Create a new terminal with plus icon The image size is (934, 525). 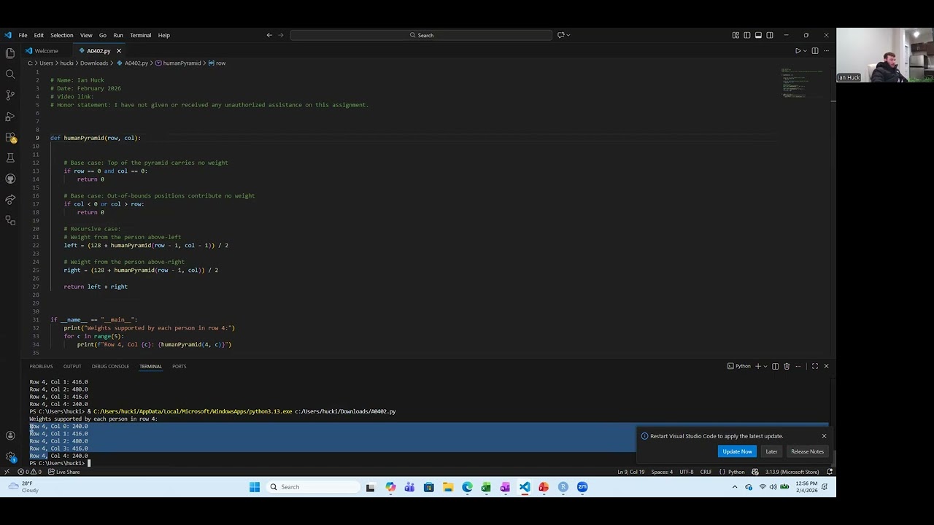(757, 366)
